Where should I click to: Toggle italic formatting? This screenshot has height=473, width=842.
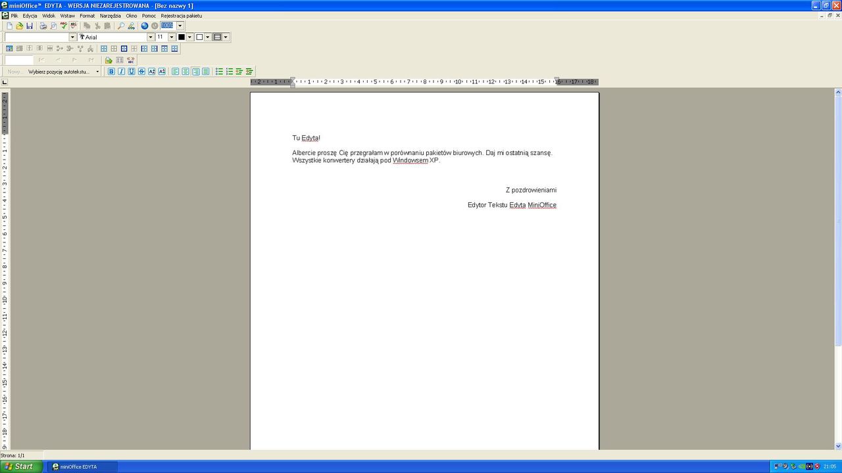point(121,72)
